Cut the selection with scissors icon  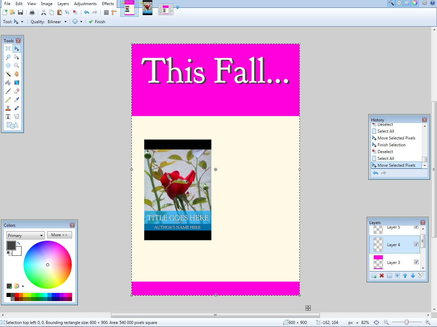tap(44, 12)
